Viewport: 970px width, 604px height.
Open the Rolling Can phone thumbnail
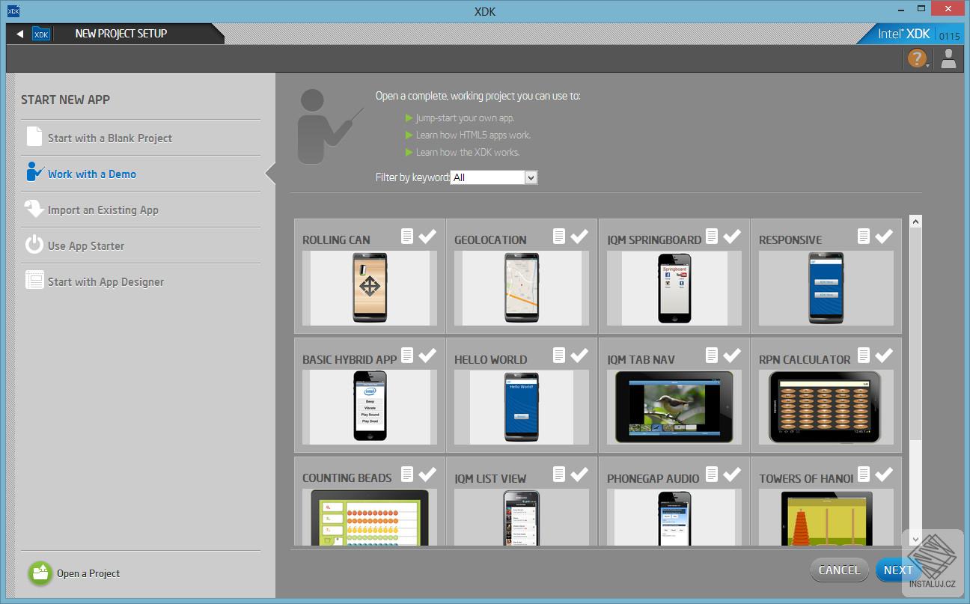(370, 287)
